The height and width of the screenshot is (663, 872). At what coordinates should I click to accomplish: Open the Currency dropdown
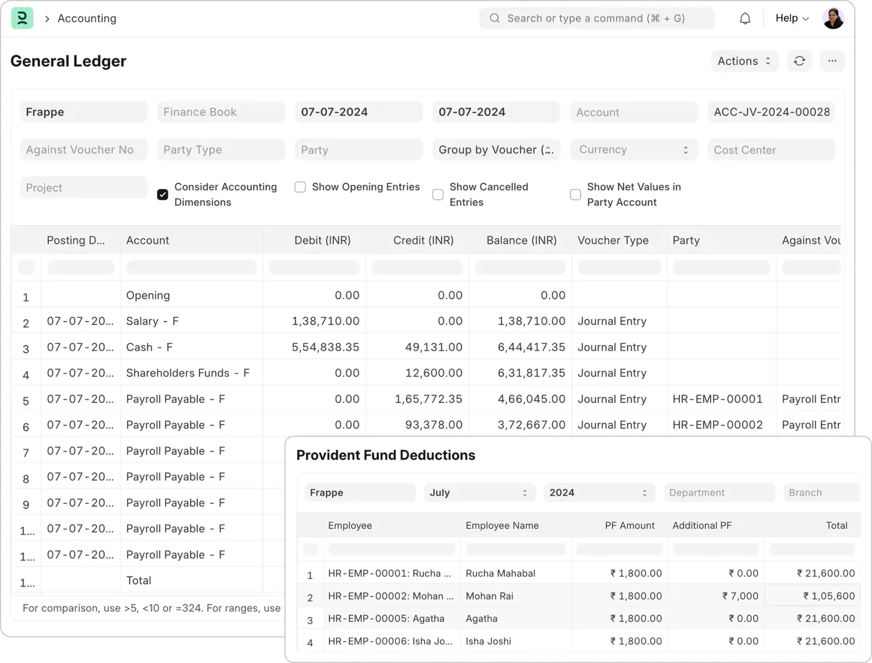[x=634, y=150]
